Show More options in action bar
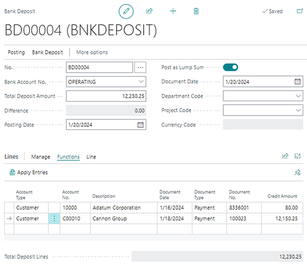 point(92,52)
